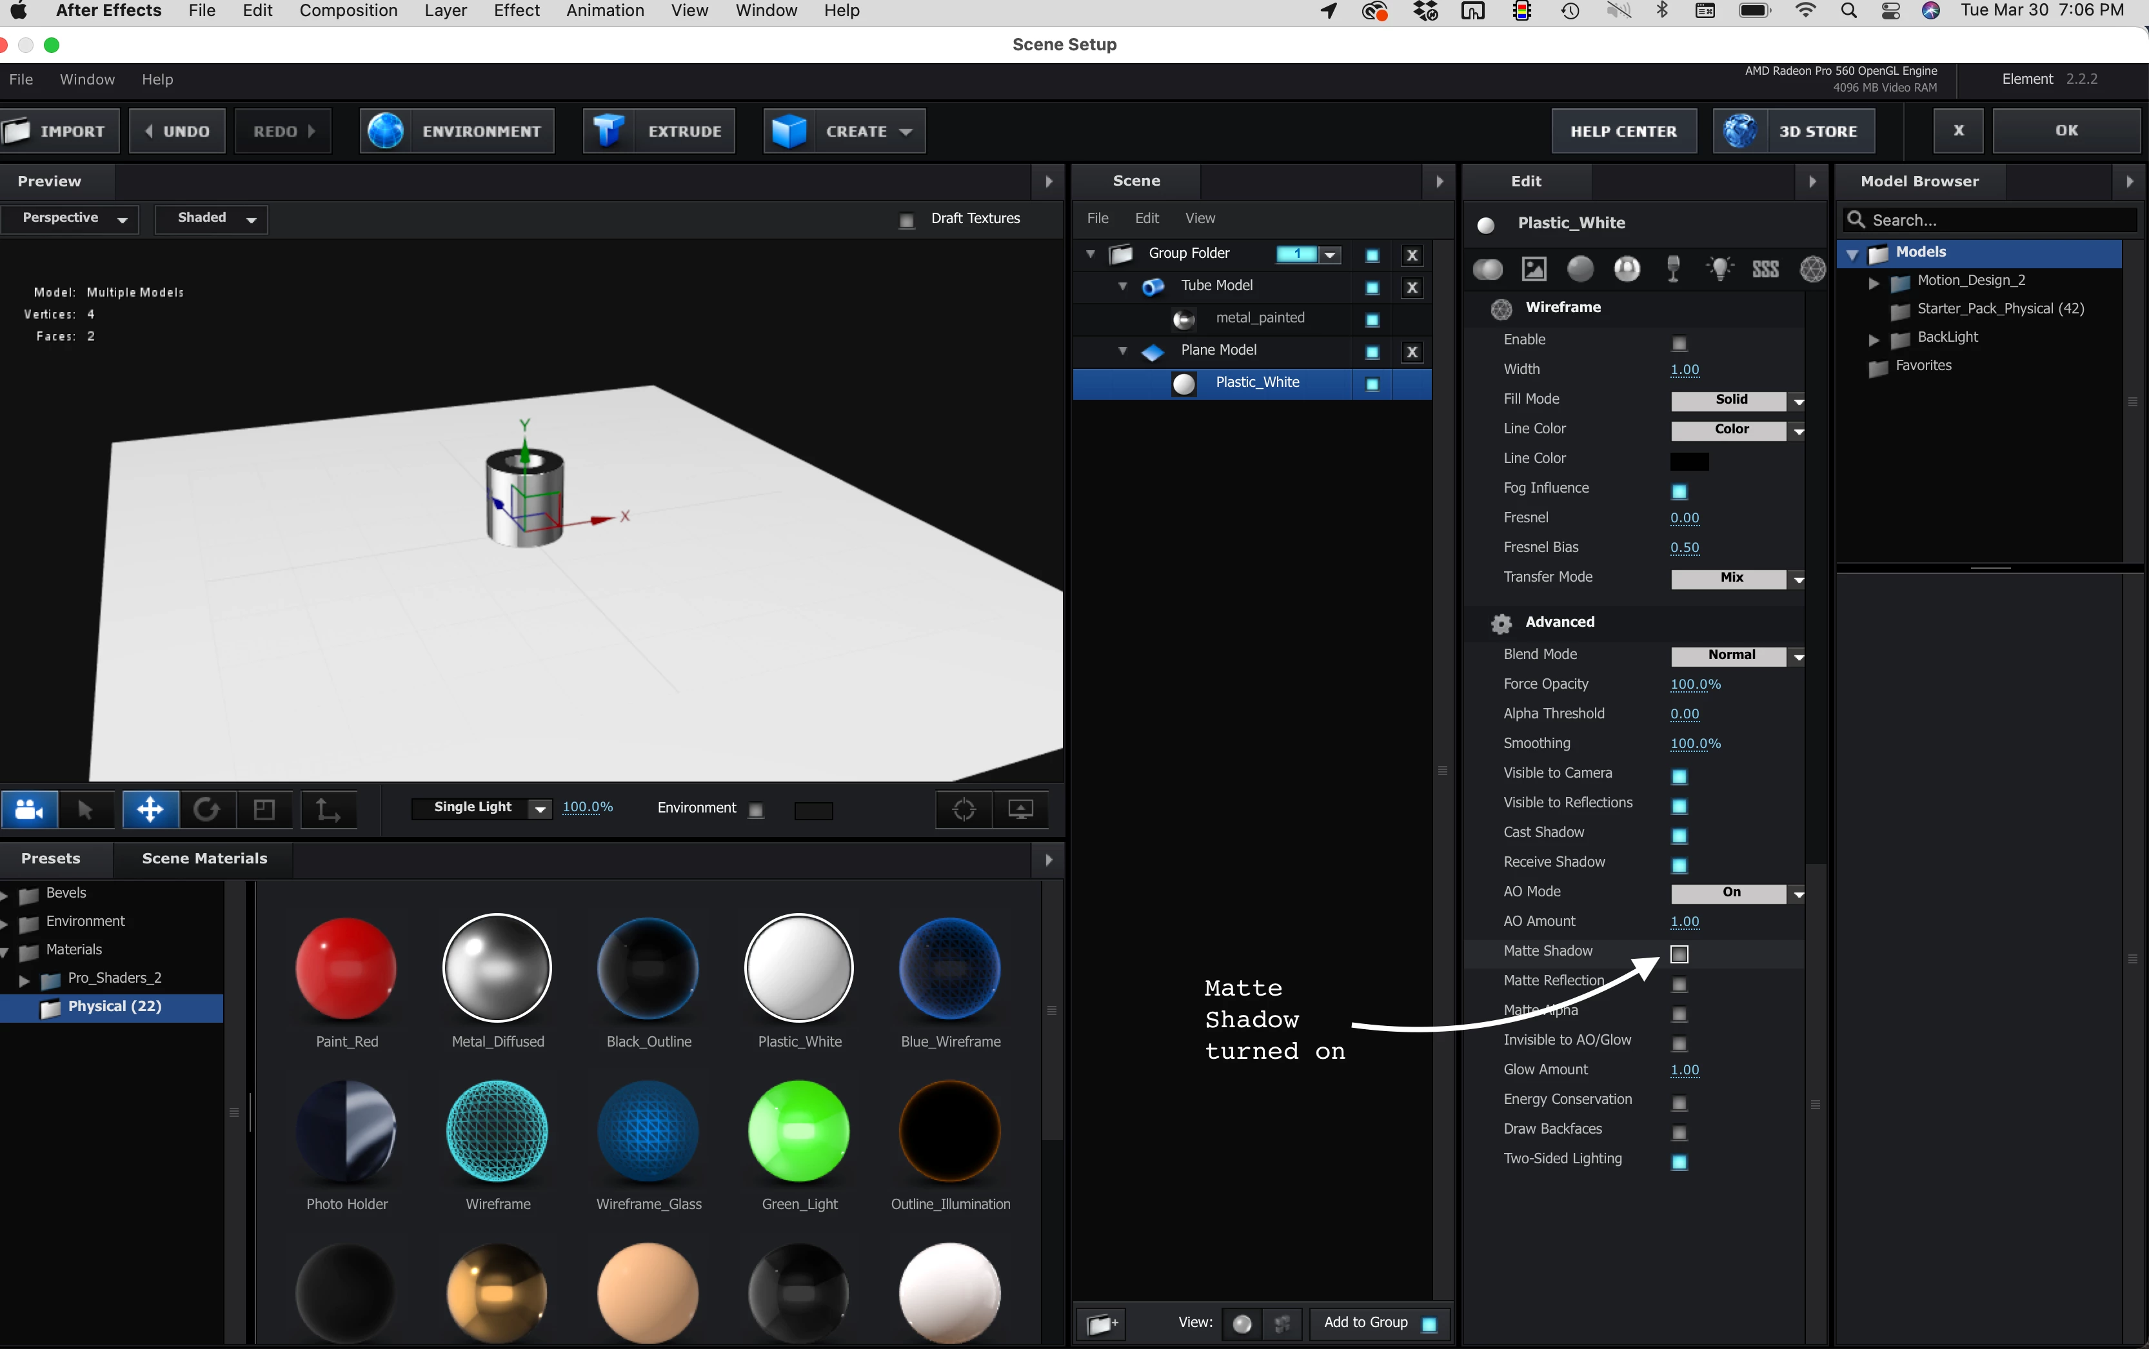Click the illumination light bulb icon
Screen dimensions: 2149x1349
point(1719,268)
